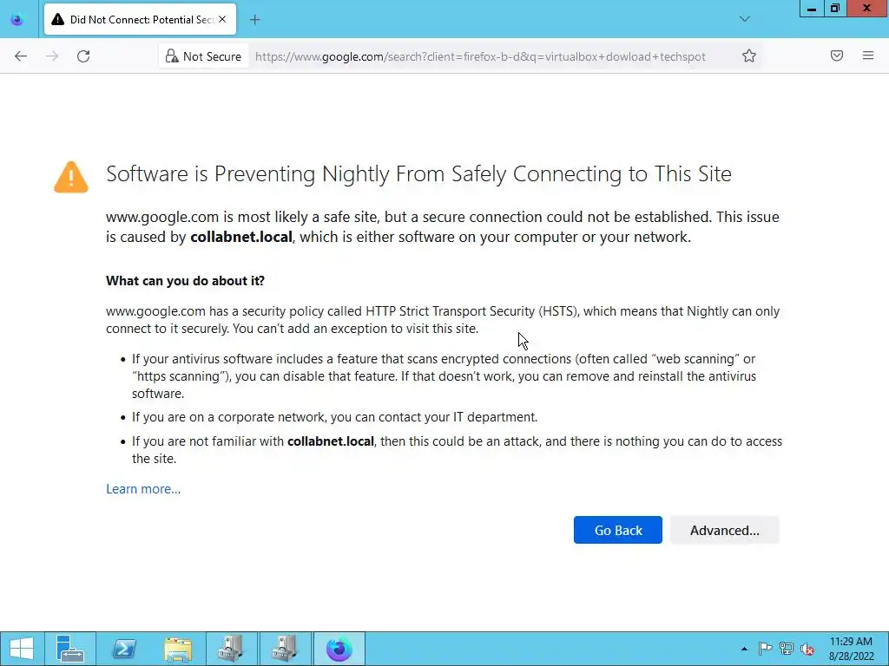Click the bold collabnet.local text in first paragraph
889x666 pixels.
pyautogui.click(x=241, y=237)
